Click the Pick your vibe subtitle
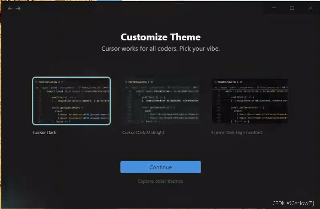Screen dimensions: 320x209 [161, 49]
